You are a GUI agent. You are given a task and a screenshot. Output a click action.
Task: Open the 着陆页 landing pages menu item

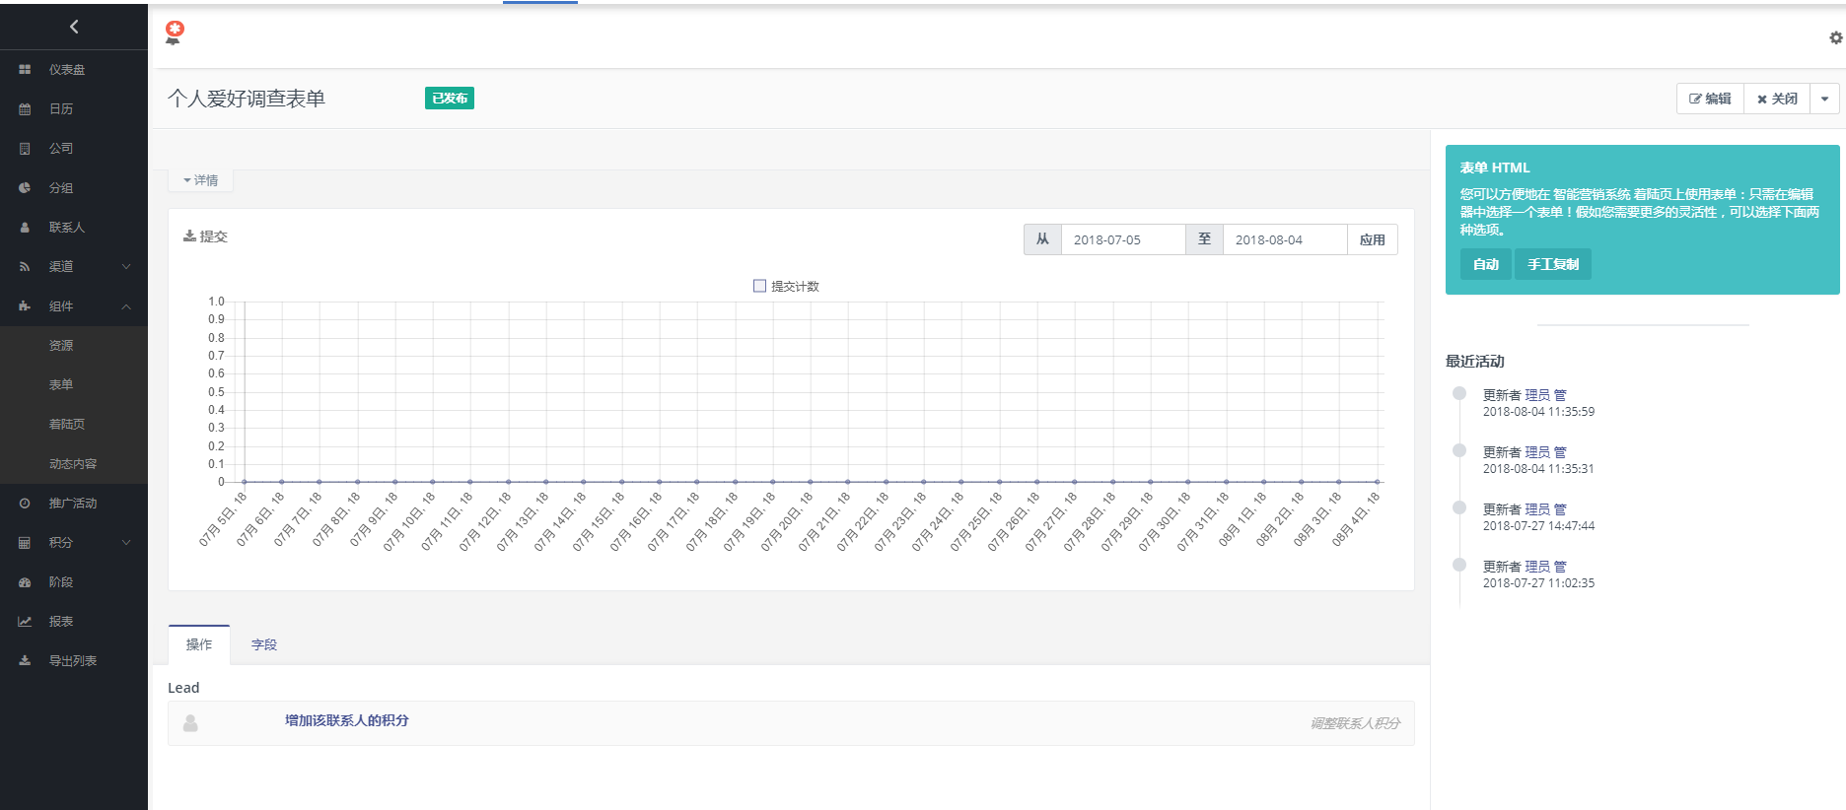[x=67, y=425]
